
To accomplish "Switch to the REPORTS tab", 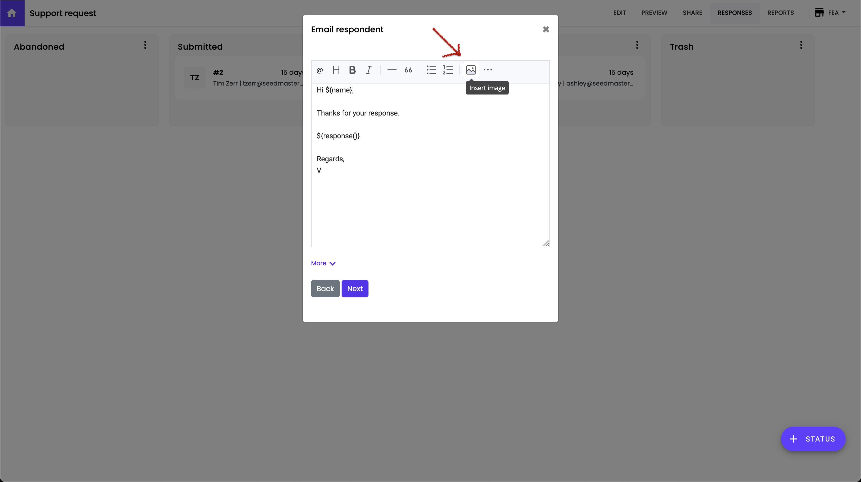I will point(780,13).
